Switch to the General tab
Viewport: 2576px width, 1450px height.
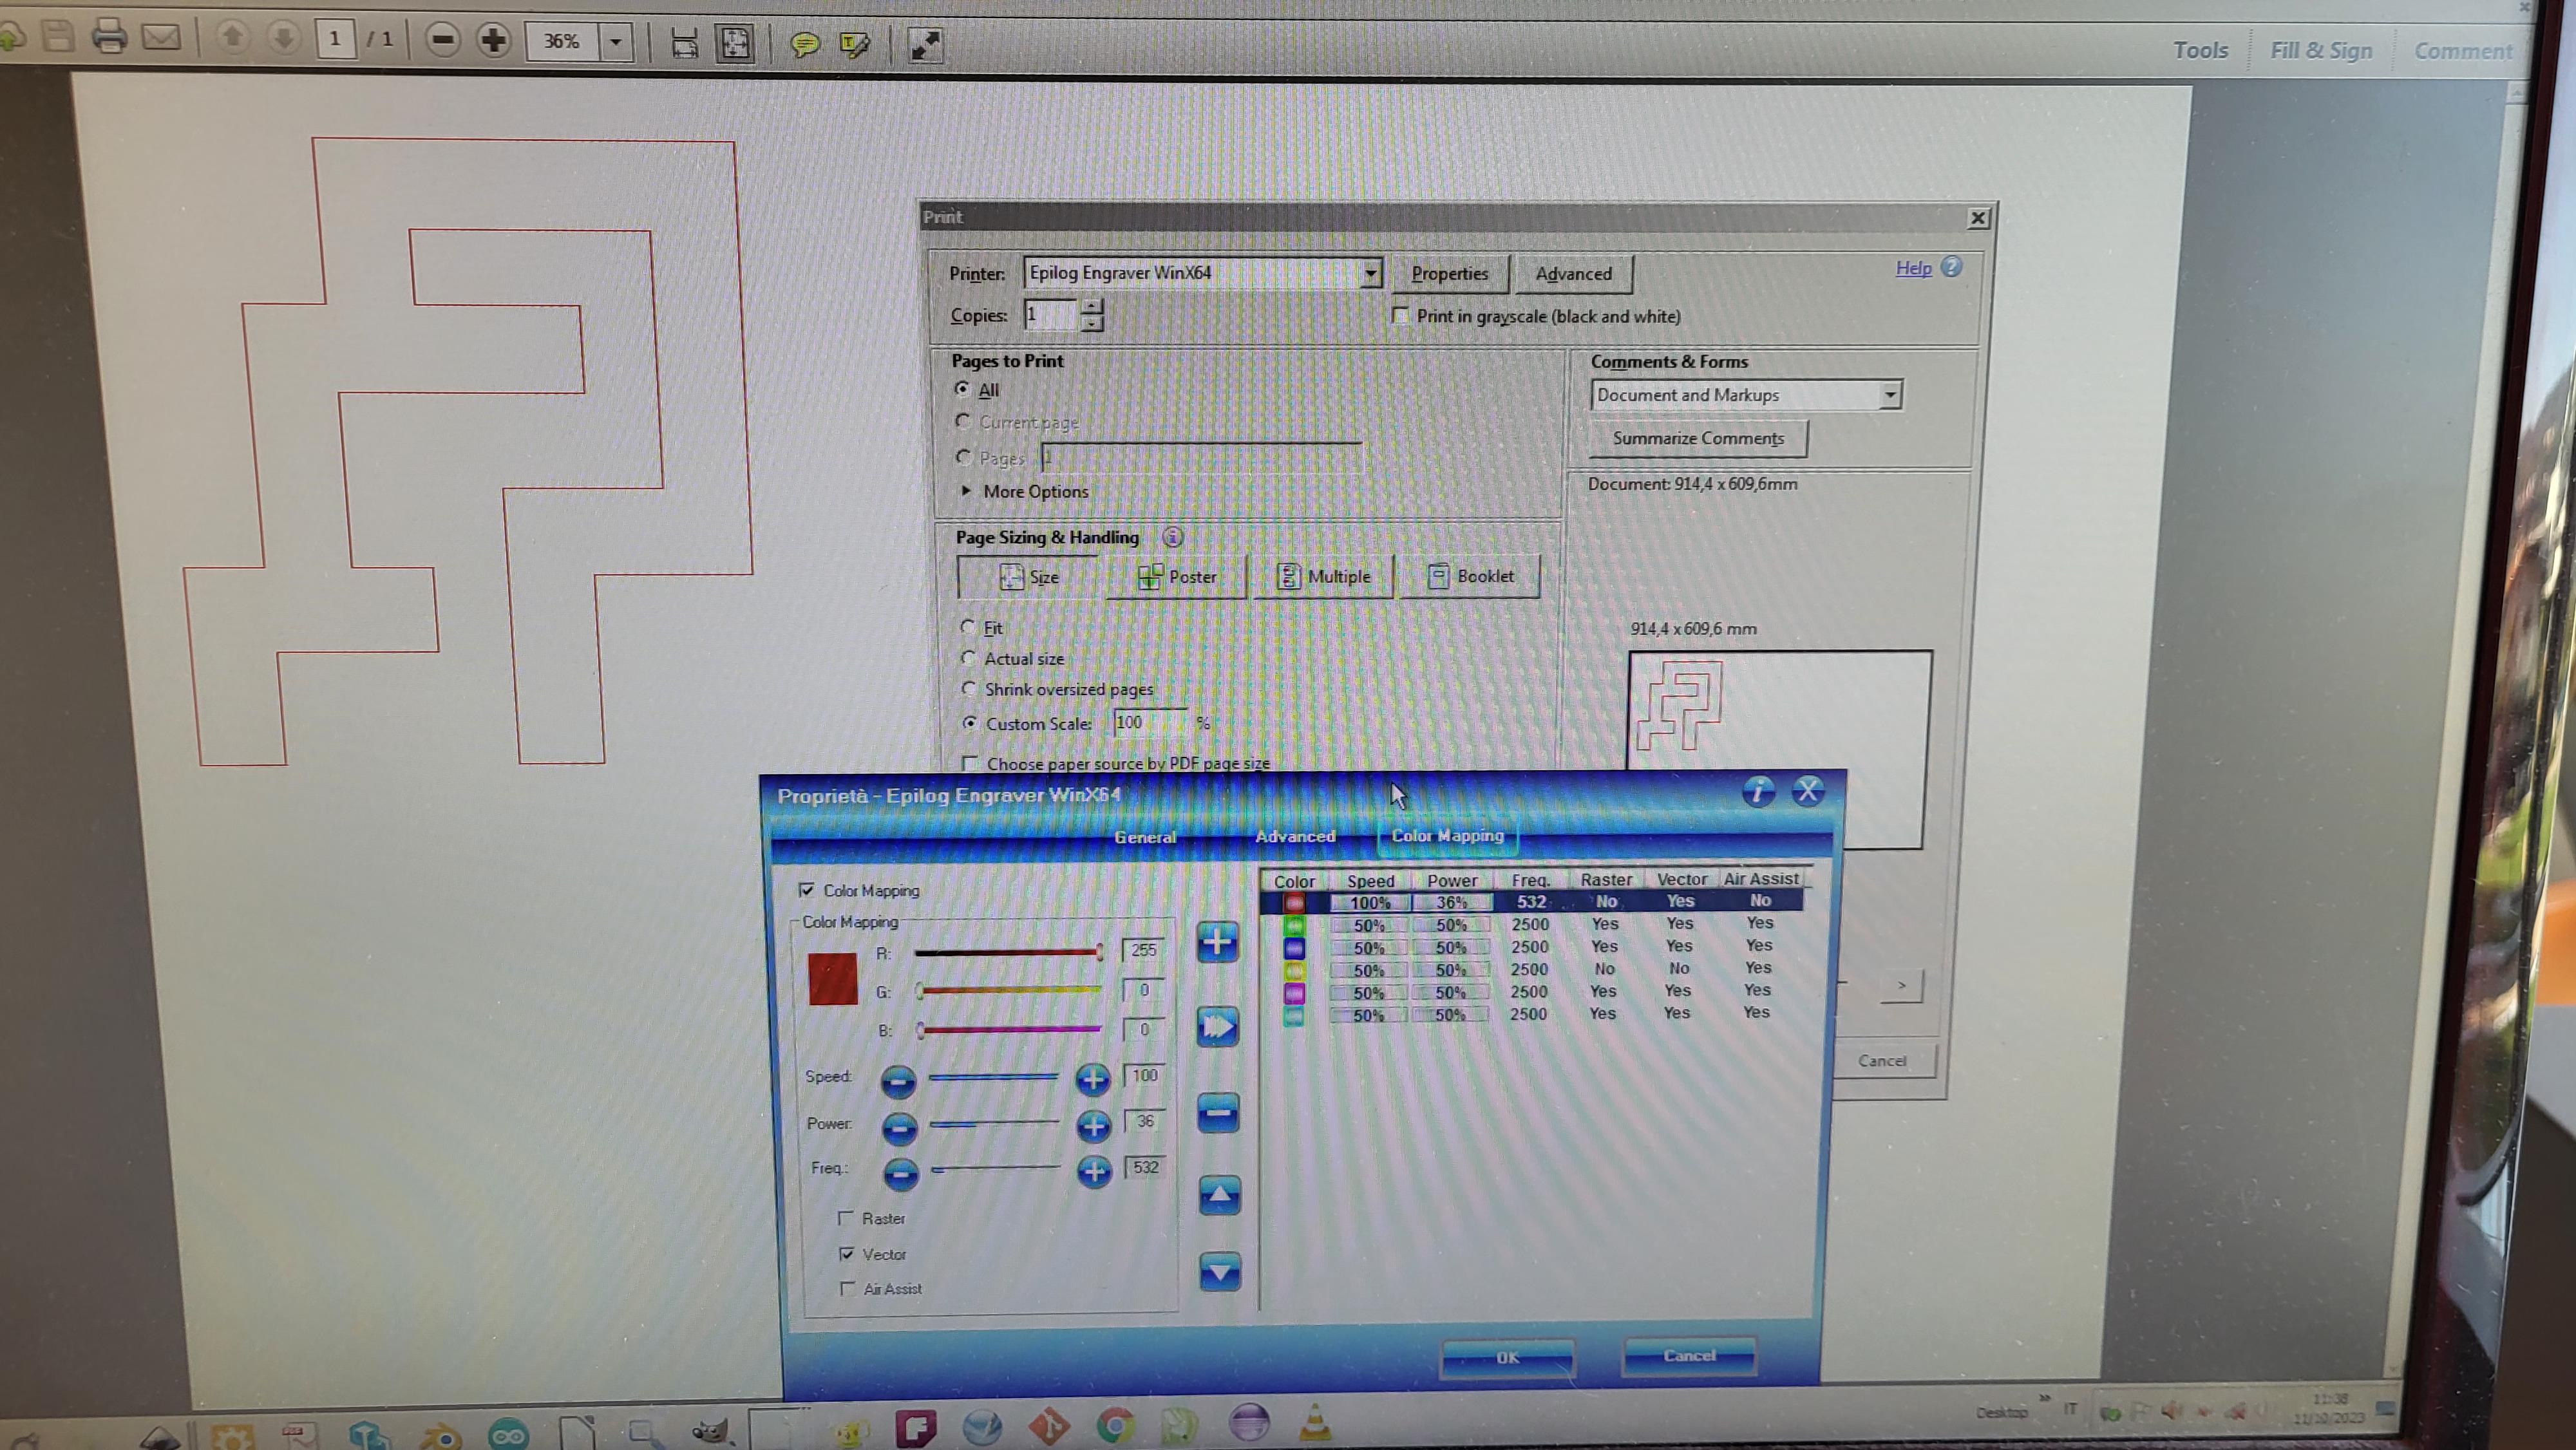tap(1145, 837)
